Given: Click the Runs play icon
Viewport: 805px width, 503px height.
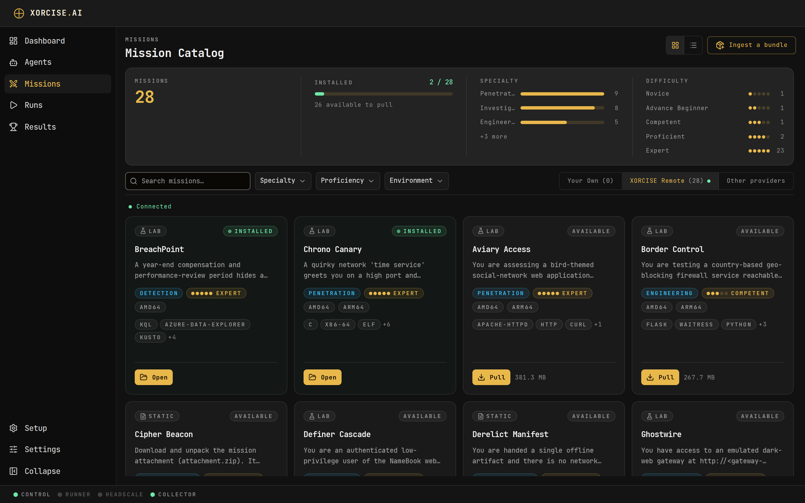Looking at the screenshot, I should (x=13, y=105).
